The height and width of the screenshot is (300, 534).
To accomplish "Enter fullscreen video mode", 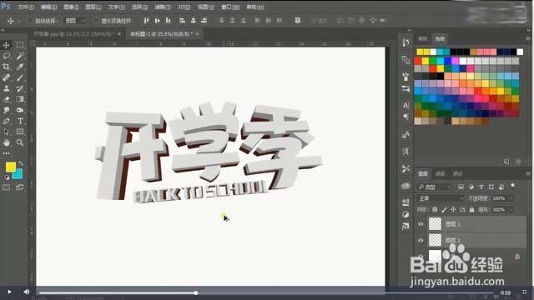I will [525, 292].
